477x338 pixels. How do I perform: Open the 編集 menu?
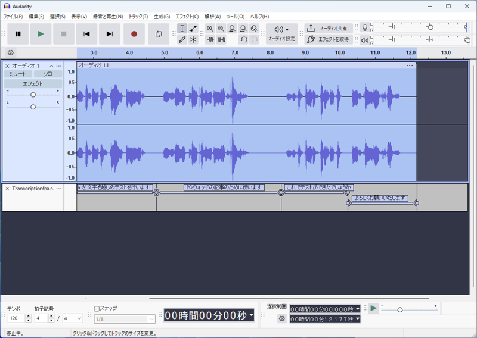(36, 17)
